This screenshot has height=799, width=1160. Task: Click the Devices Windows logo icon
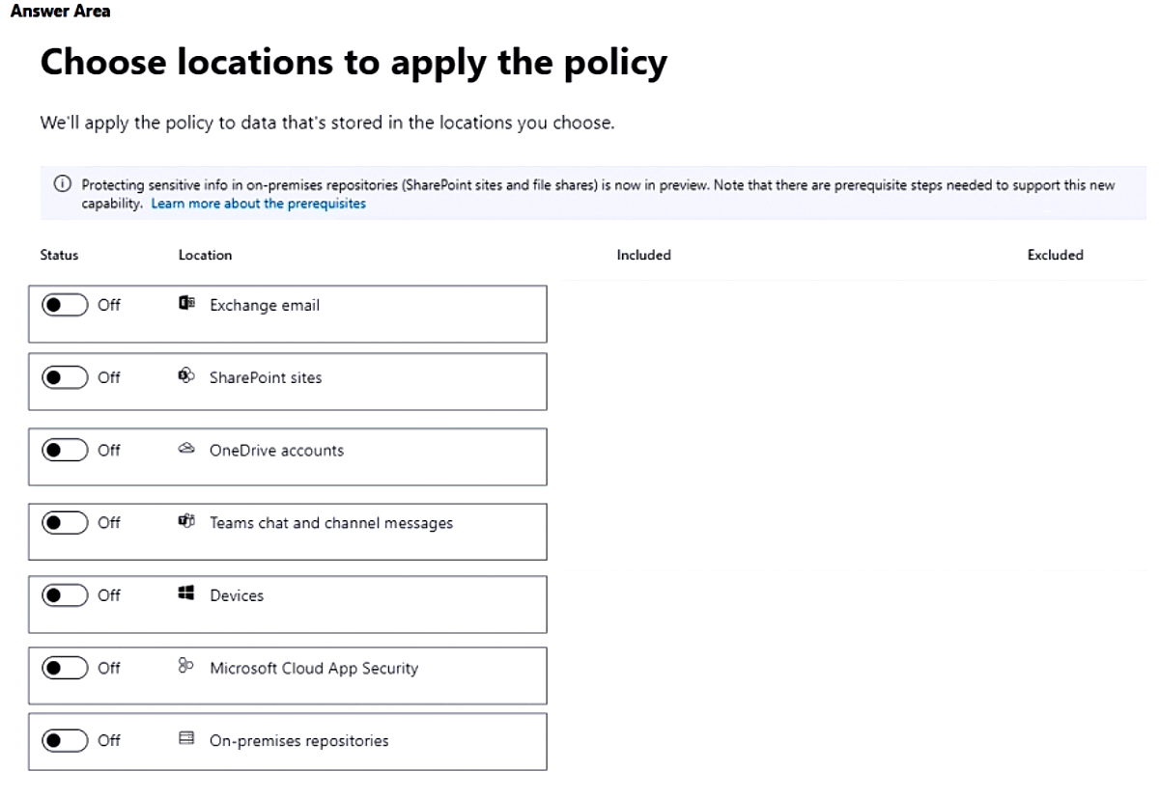tap(186, 595)
